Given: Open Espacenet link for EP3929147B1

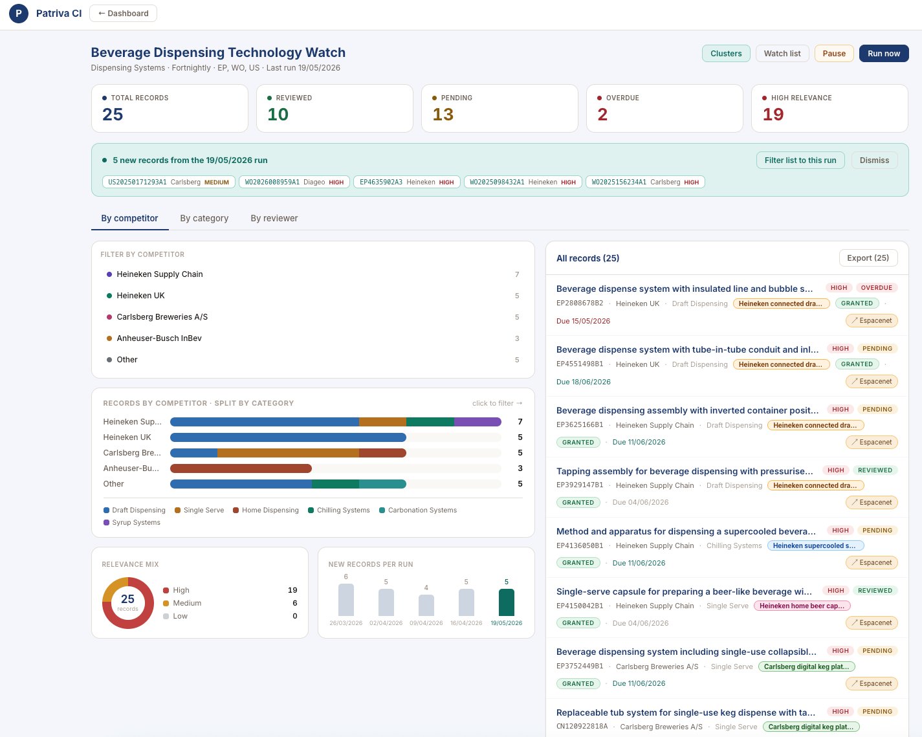Looking at the screenshot, I should (872, 503).
